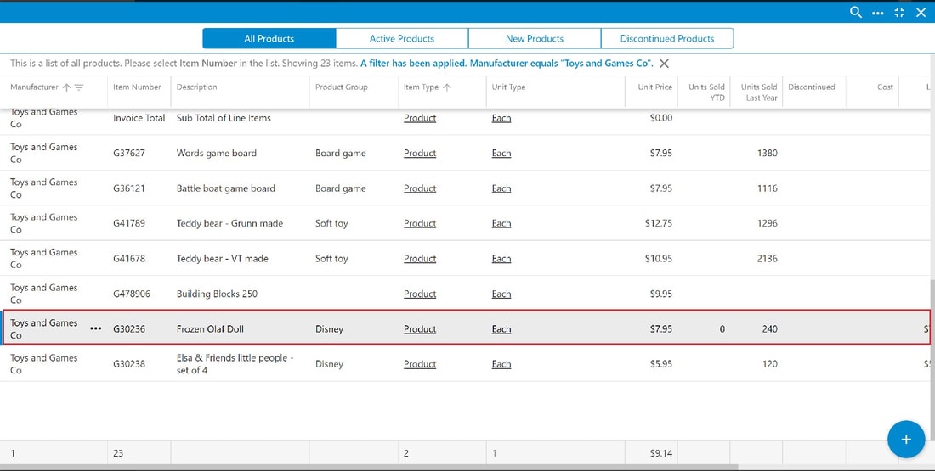Click the Words game board description

[217, 153]
